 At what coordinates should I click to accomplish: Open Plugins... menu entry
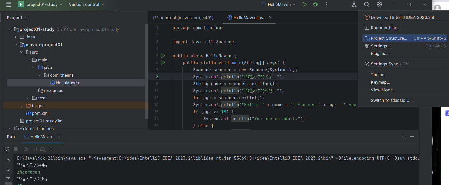point(405,53)
